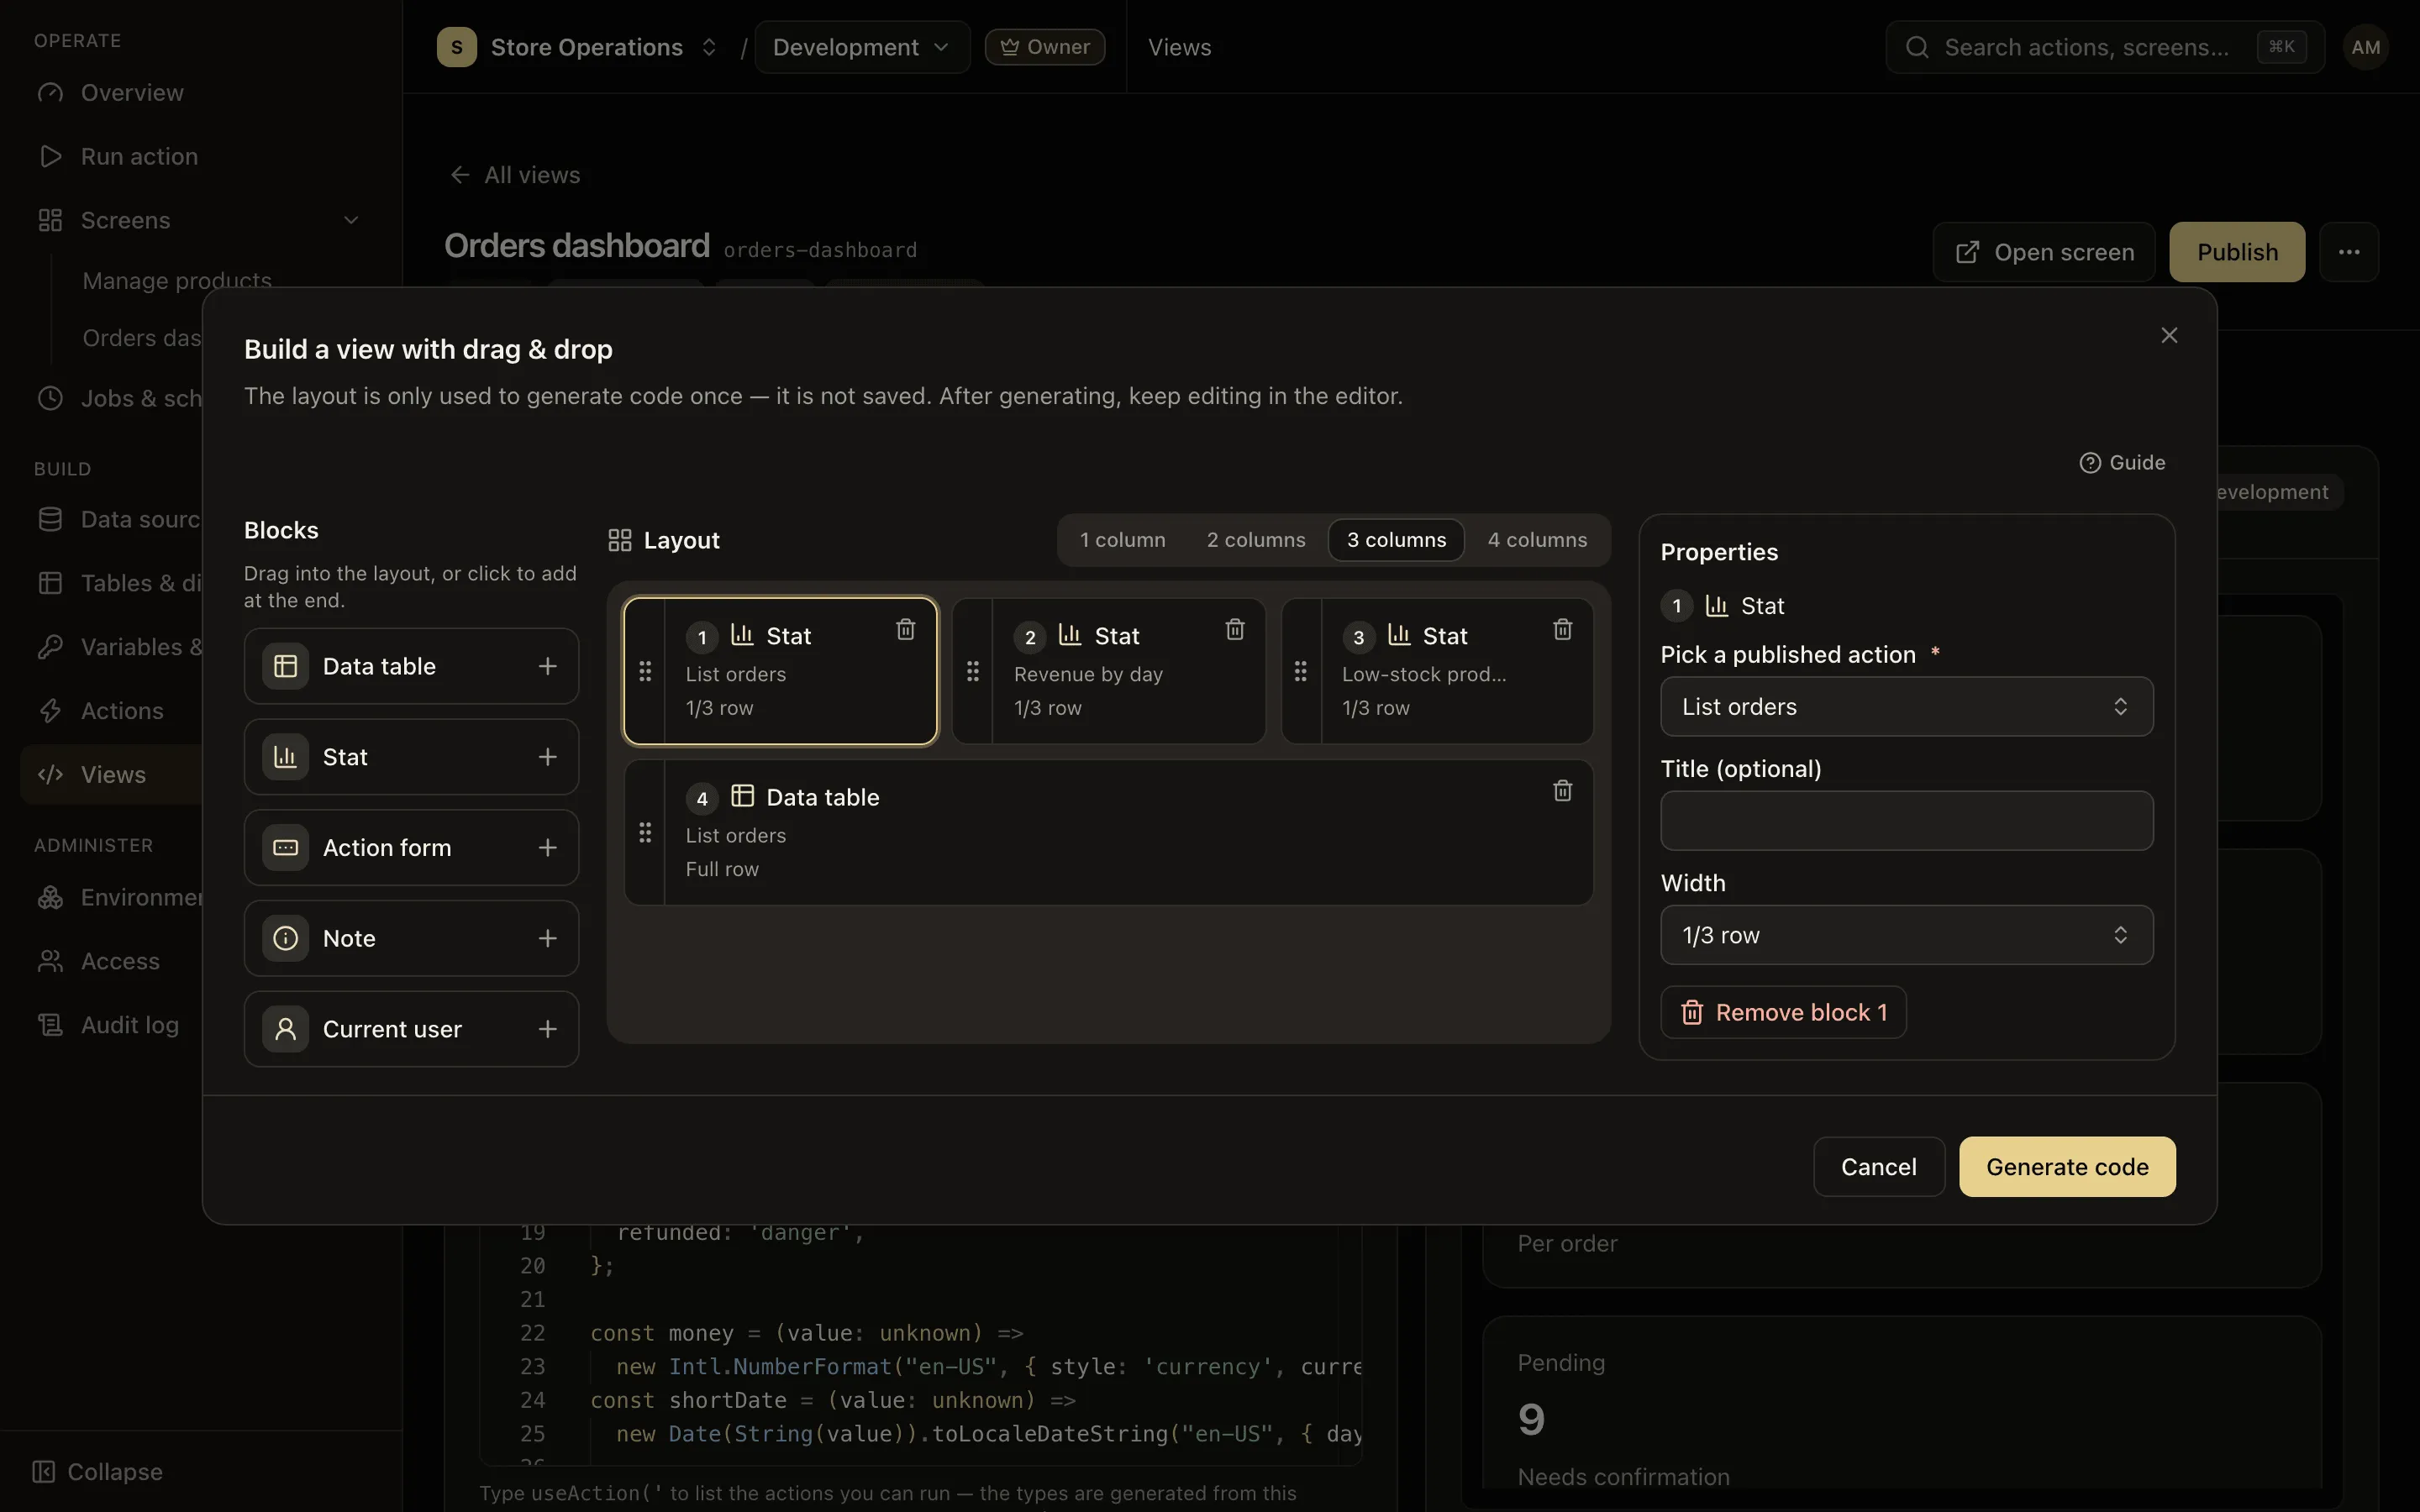Delete Stat block 1 using its trash icon

point(905,629)
